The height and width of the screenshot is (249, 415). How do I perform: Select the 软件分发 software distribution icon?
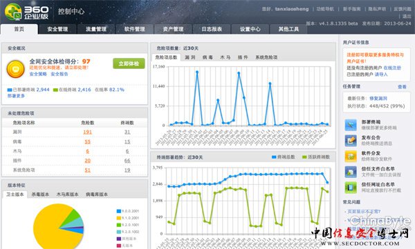351,156
